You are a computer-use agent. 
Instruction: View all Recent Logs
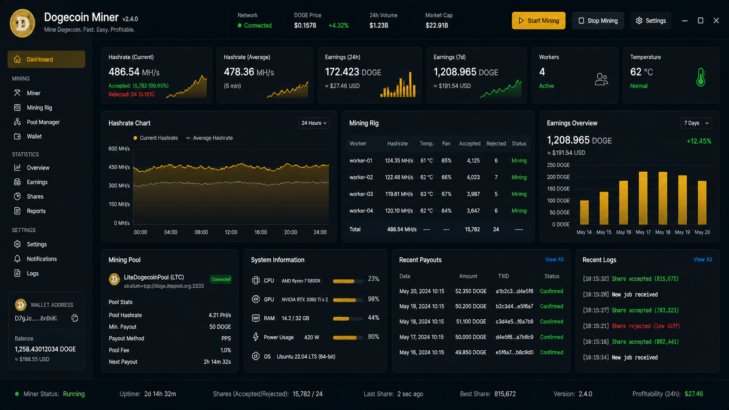(702, 260)
